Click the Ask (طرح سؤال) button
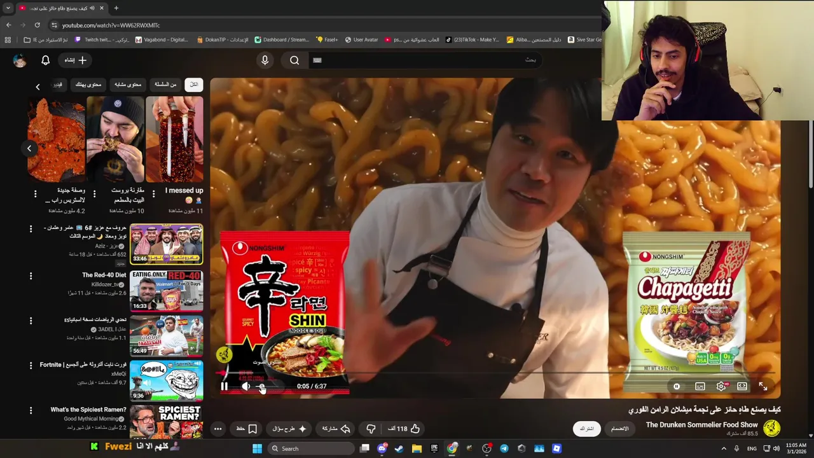814x458 pixels. coord(288,429)
